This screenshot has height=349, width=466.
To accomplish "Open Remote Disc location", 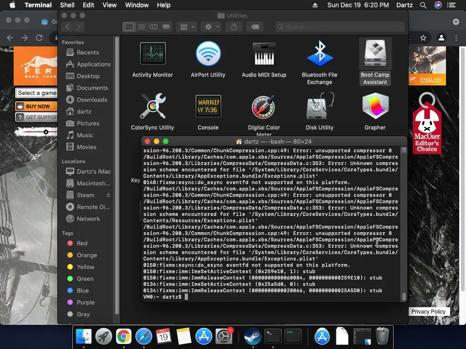I will click(x=88, y=207).
